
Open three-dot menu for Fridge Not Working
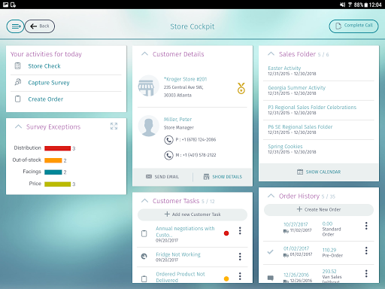click(240, 257)
